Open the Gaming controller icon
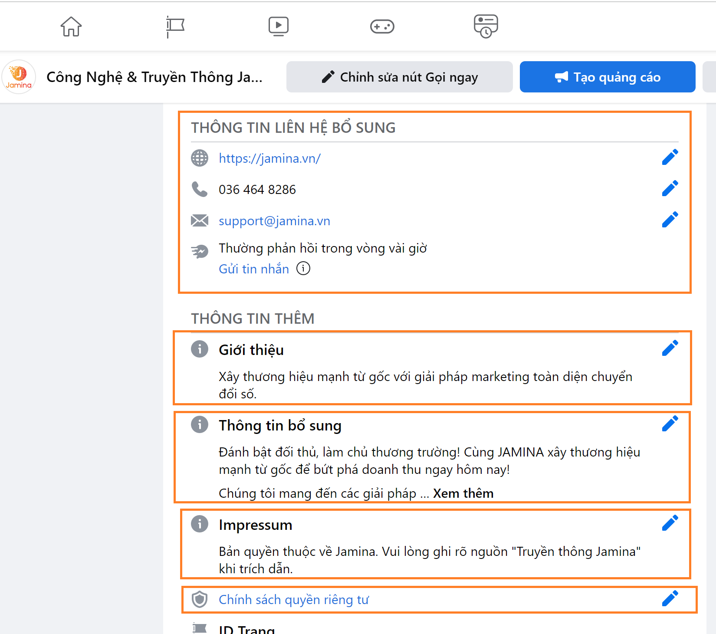 pos(382,26)
